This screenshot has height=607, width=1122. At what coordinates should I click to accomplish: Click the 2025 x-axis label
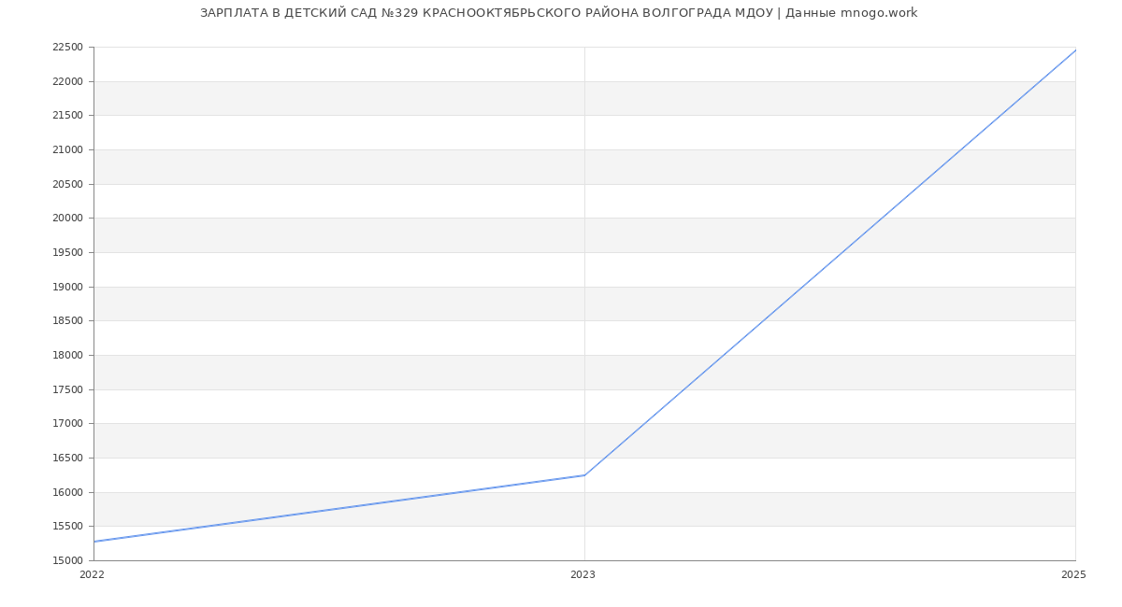pos(1073,575)
